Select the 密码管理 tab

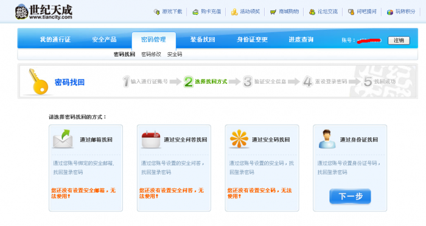click(x=154, y=39)
